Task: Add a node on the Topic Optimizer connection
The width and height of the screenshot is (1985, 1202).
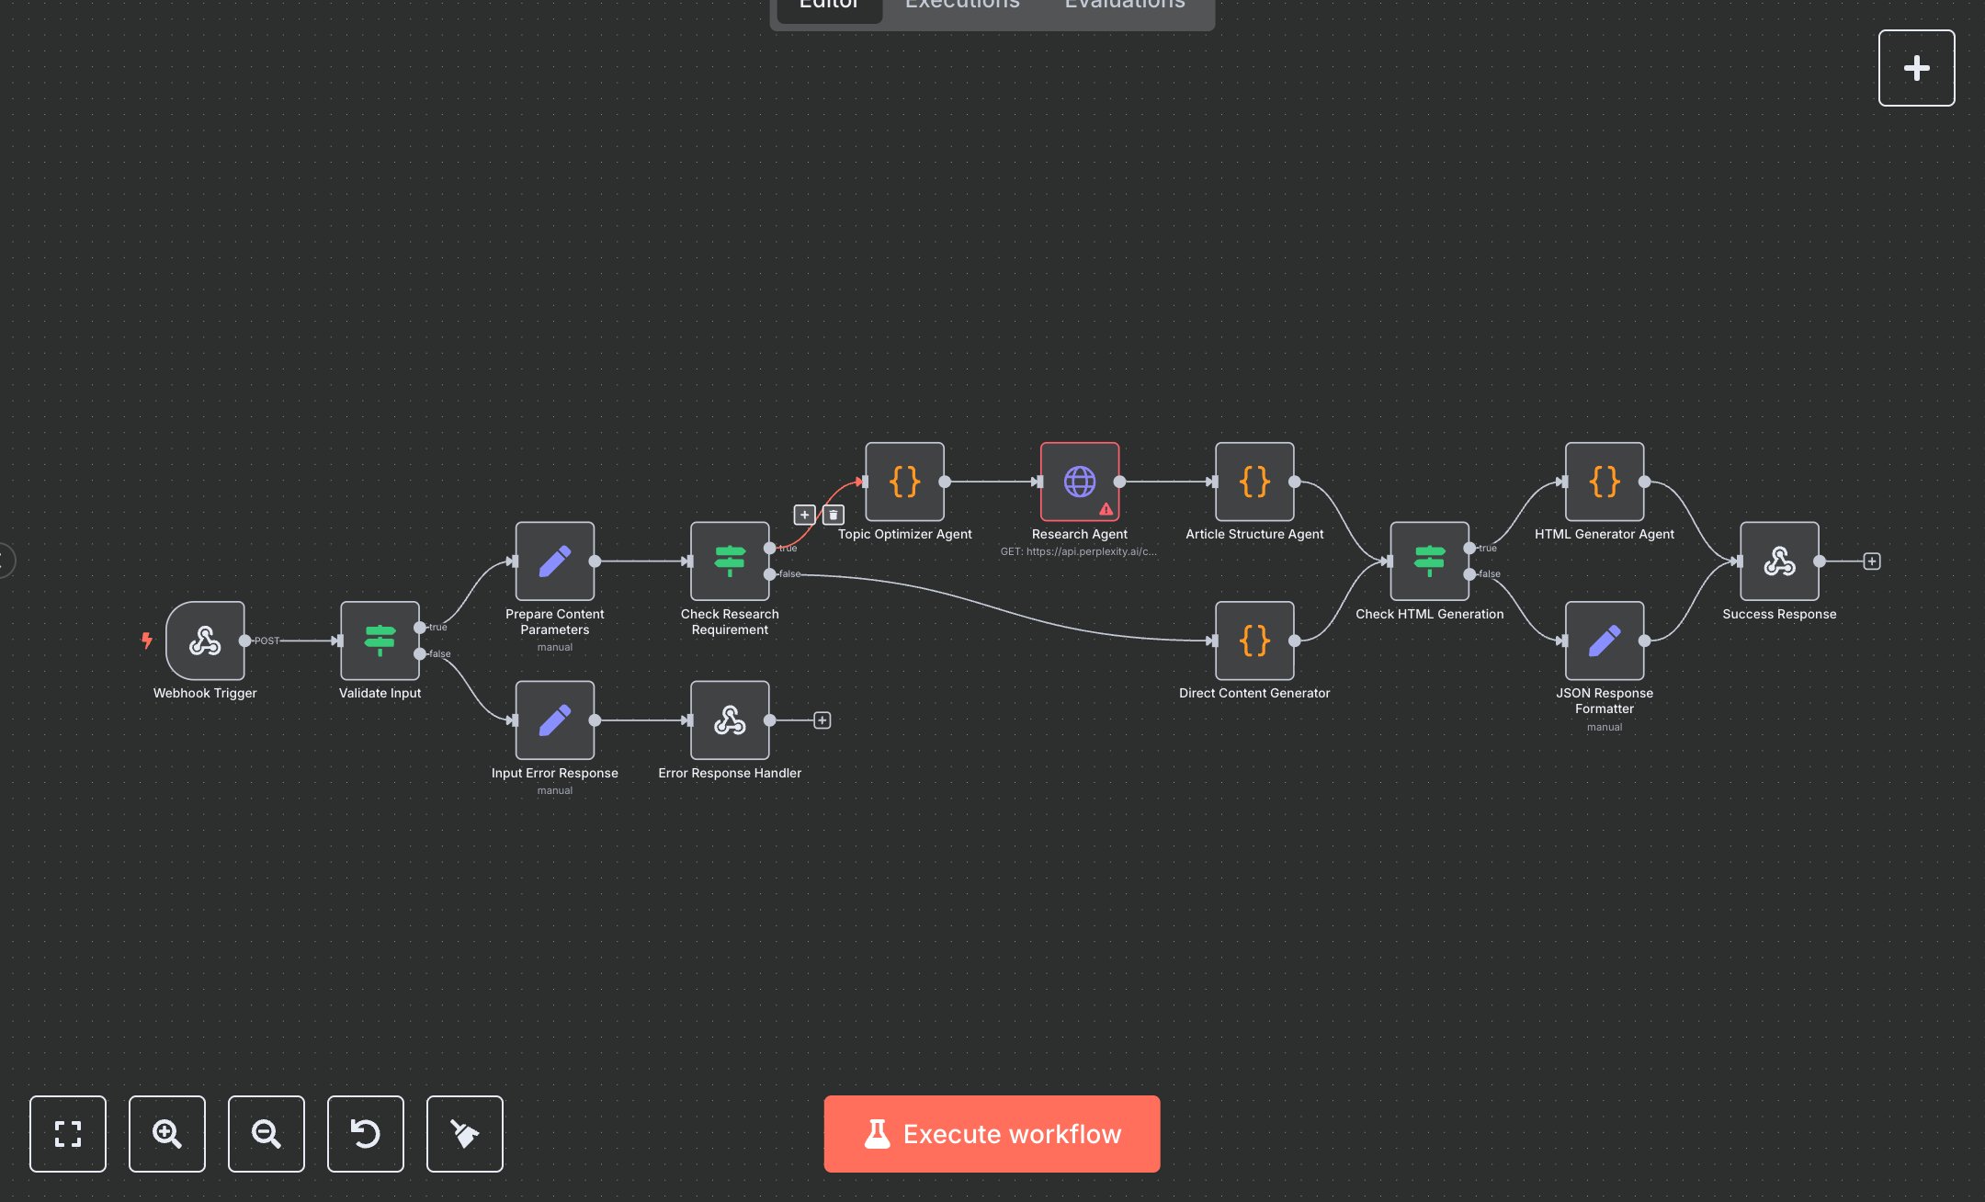Action: 805,516
